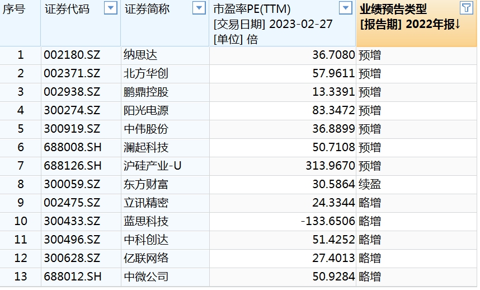Click 预增 forecast type in 纳思达 row

tap(370, 55)
